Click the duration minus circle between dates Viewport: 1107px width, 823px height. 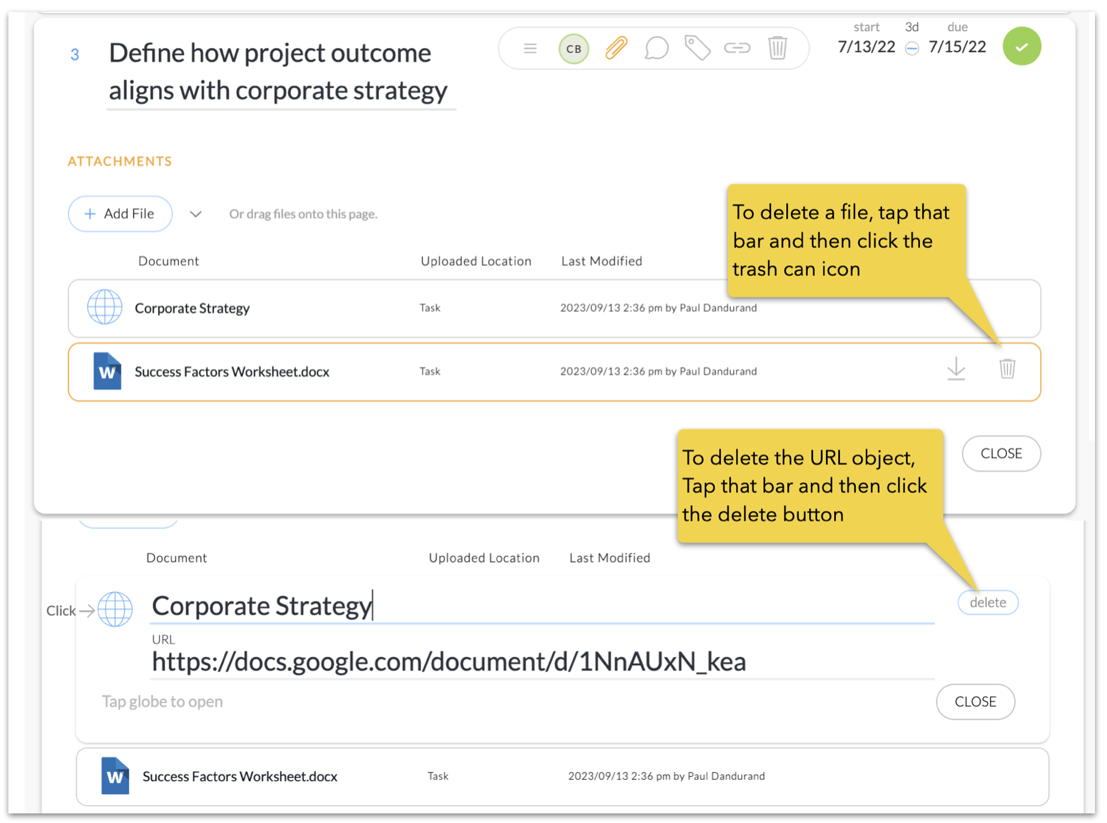912,49
